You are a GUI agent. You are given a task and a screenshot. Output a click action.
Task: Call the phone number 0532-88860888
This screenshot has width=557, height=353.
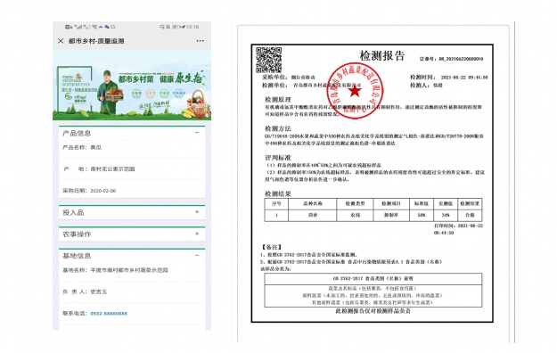click(109, 314)
